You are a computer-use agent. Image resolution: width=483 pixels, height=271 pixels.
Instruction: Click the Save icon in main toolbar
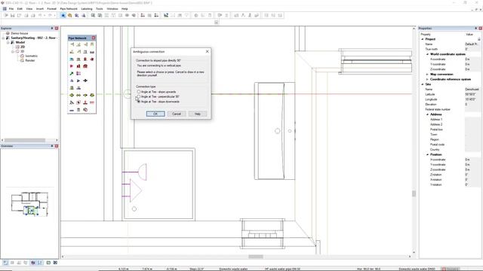(x=12, y=15)
